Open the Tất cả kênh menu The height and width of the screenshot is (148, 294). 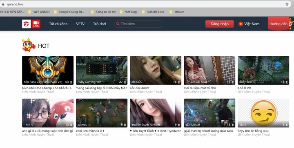click(58, 24)
